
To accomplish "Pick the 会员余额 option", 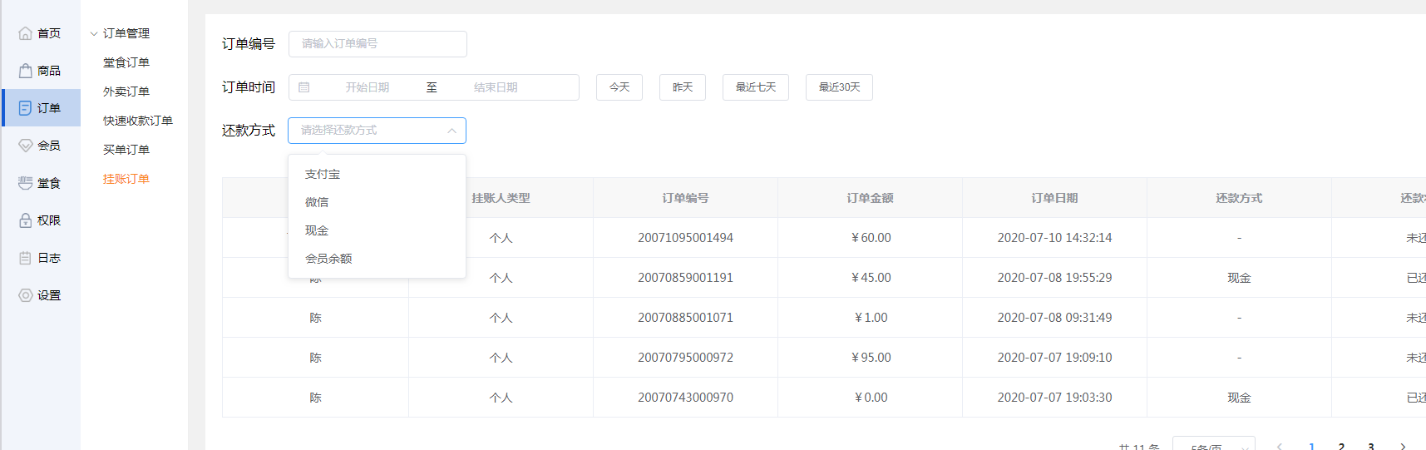I will (328, 259).
